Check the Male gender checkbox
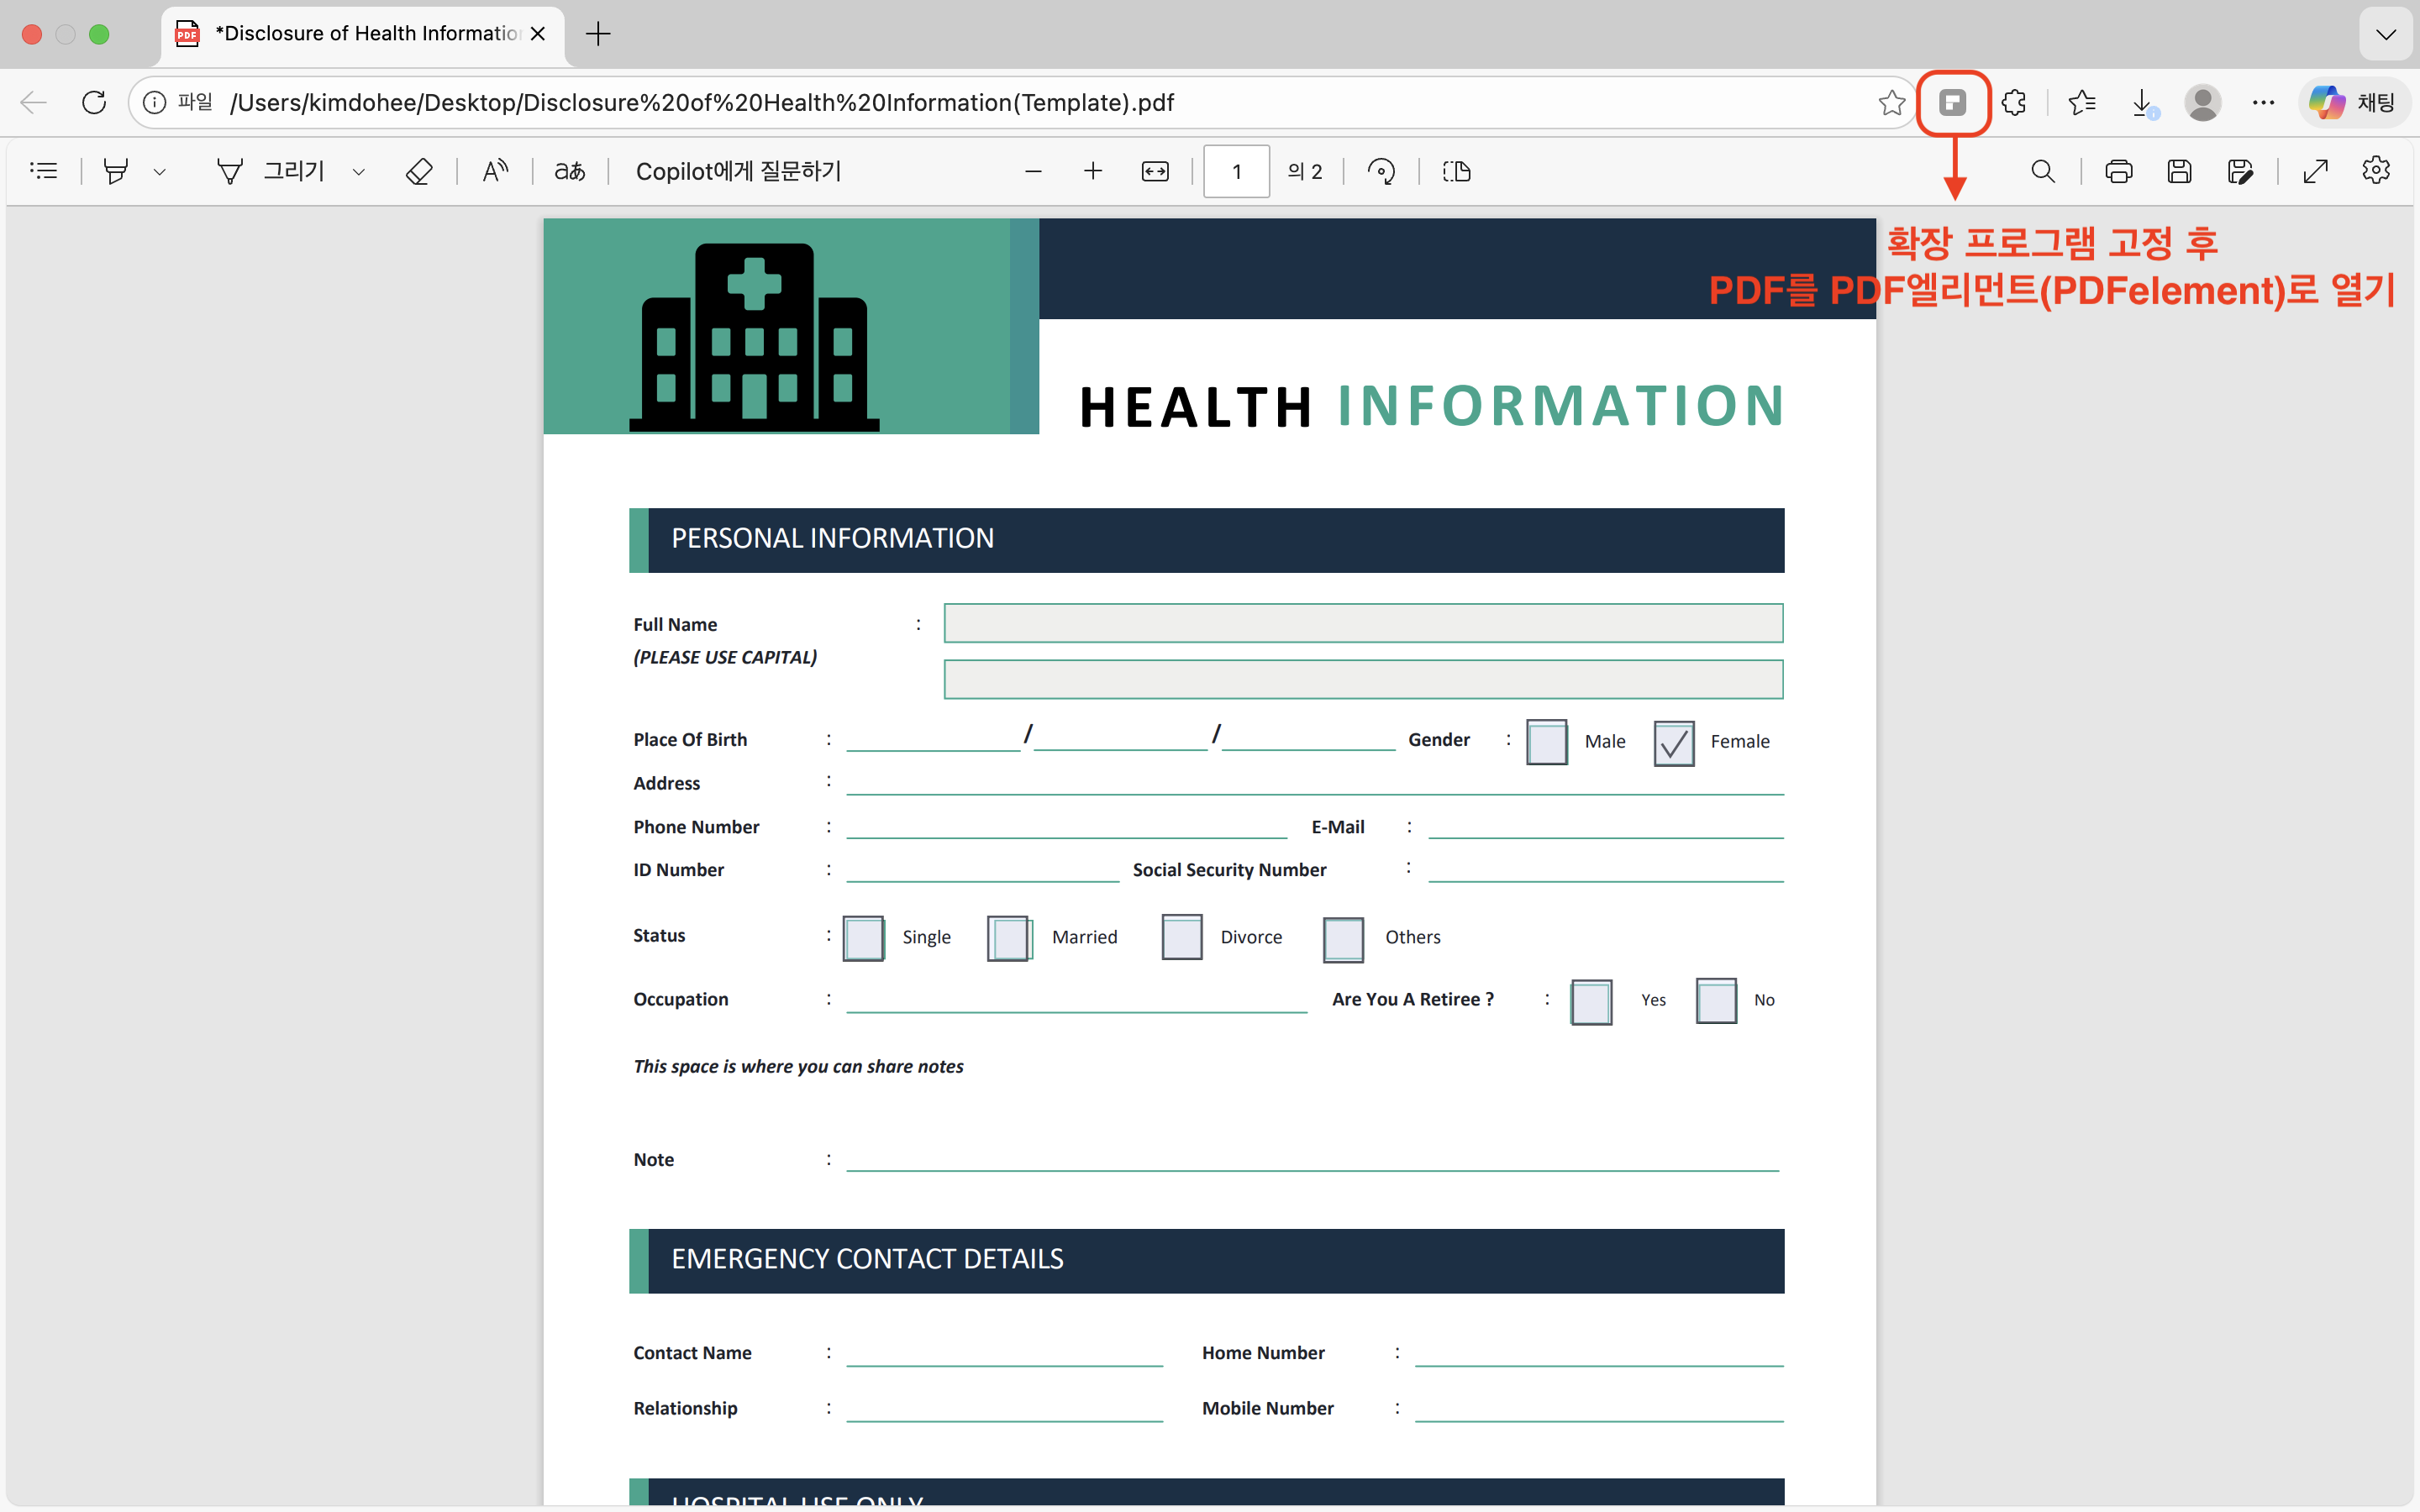 [x=1546, y=742]
